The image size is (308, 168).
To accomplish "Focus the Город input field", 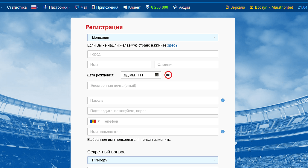I will pyautogui.click(x=153, y=54).
